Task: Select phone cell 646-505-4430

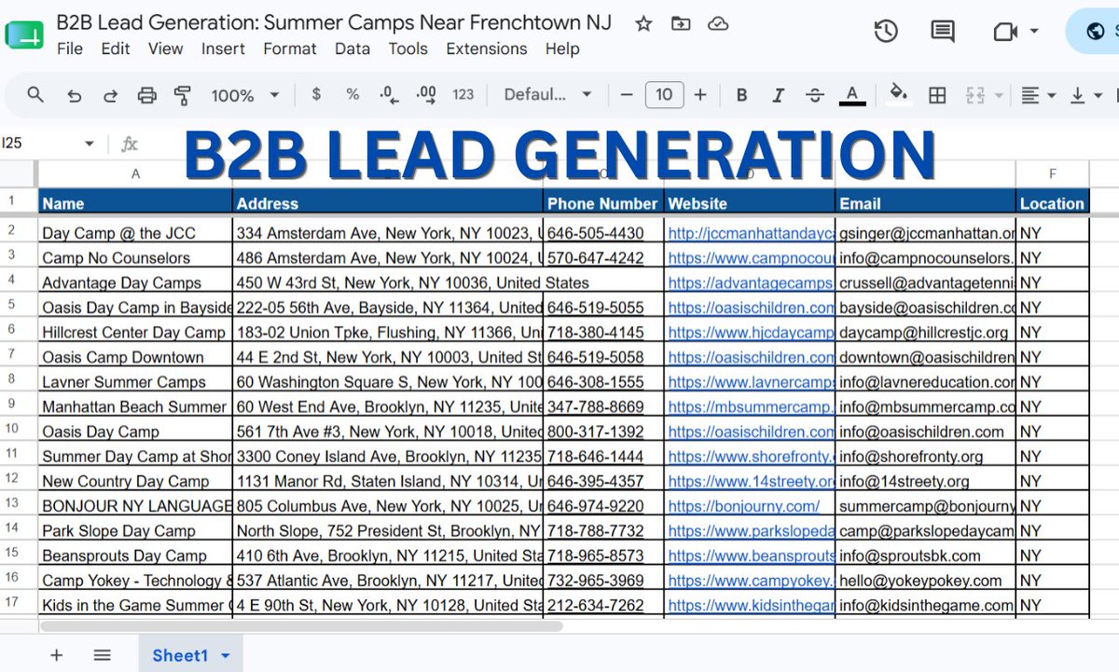Action: point(603,233)
